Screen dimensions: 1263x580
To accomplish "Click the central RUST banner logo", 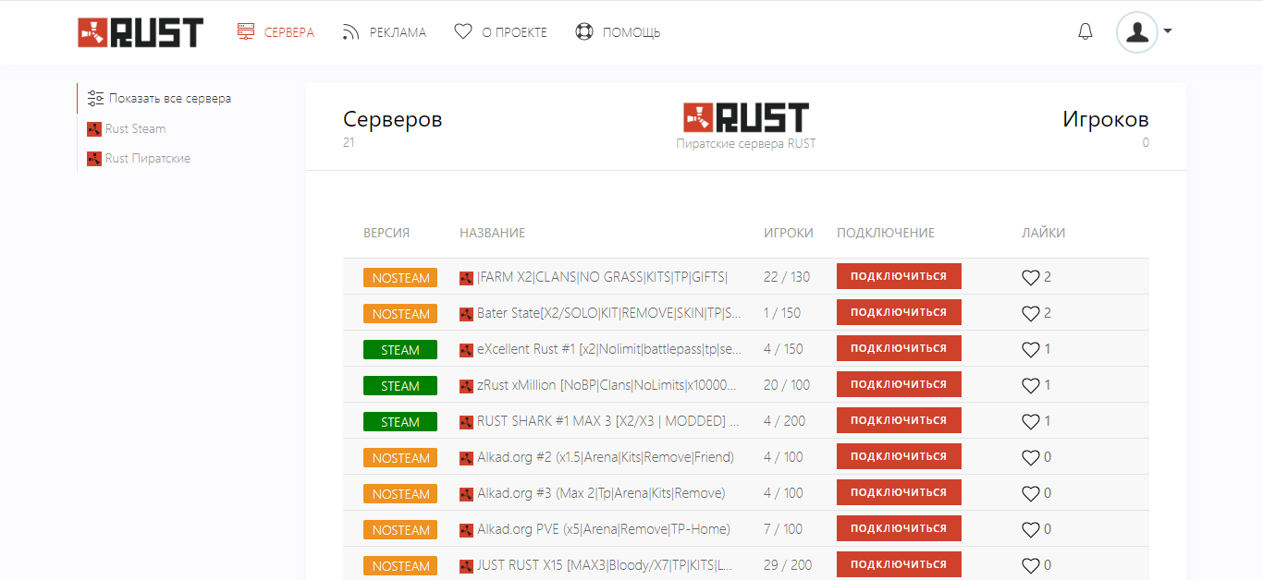I will [745, 117].
